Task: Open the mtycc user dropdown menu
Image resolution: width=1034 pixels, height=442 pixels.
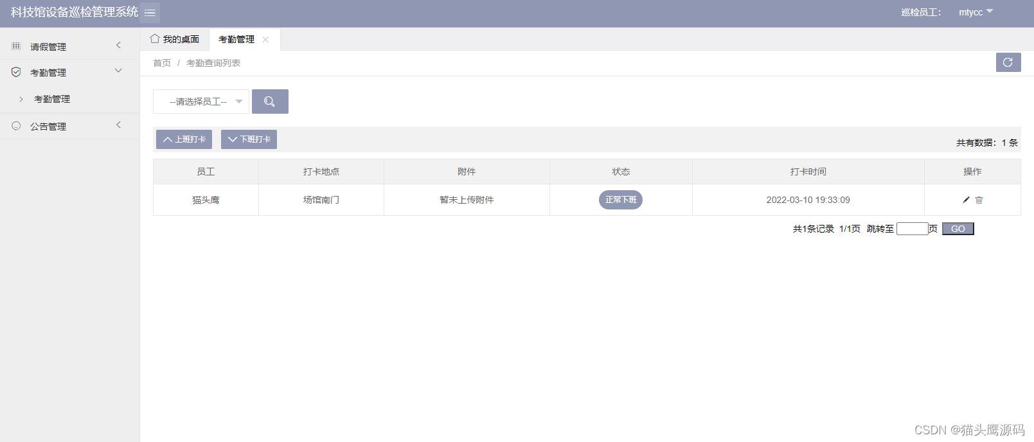Action: pos(976,12)
